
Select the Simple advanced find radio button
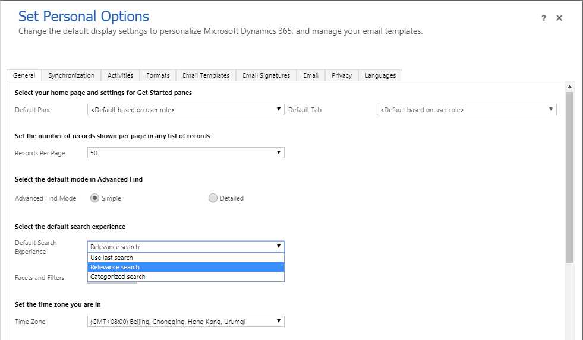(95, 198)
